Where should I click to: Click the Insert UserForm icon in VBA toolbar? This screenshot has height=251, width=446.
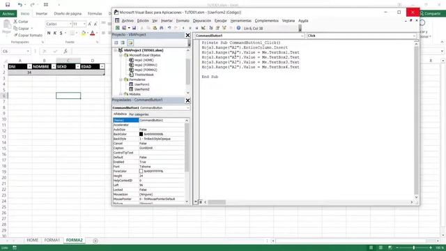pos(124,28)
